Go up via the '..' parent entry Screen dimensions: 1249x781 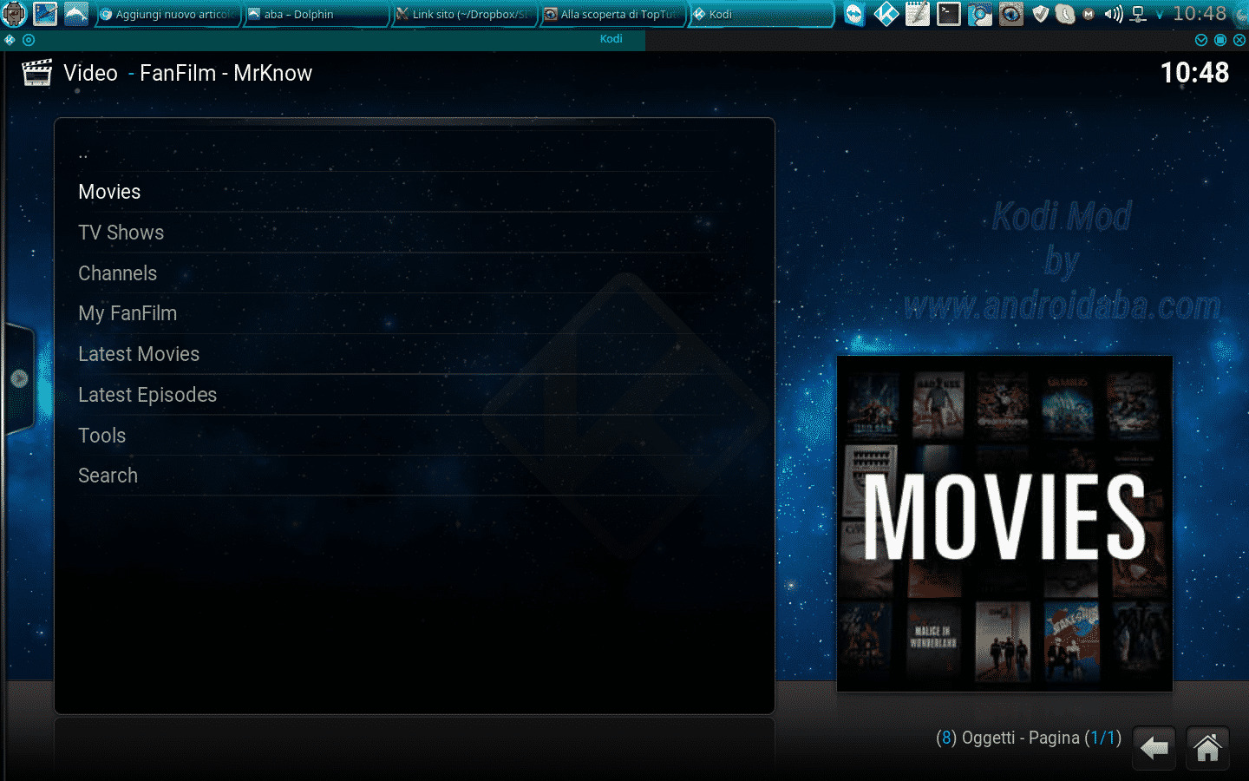[x=415, y=154]
